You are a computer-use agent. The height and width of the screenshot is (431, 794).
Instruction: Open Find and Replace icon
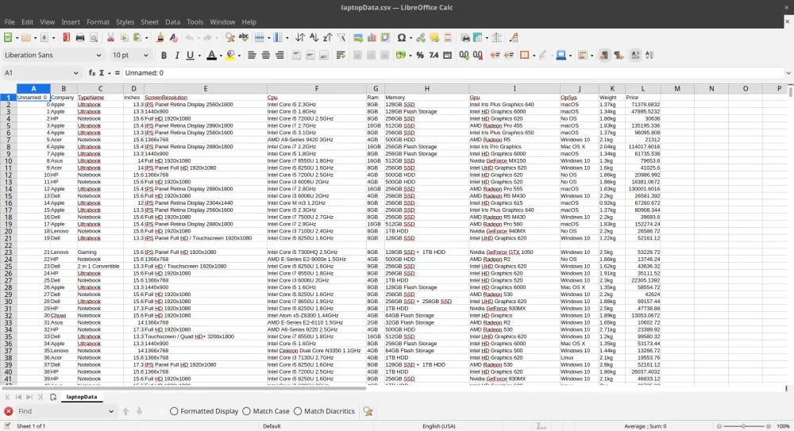tap(230, 37)
